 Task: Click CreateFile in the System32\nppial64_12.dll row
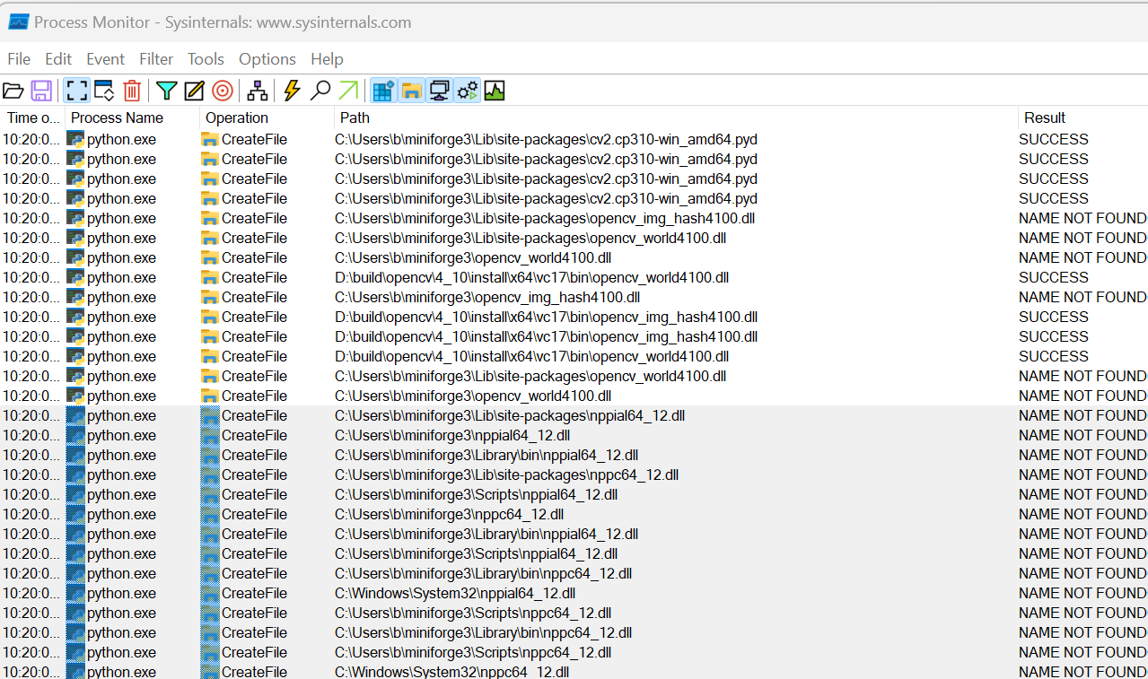[255, 593]
